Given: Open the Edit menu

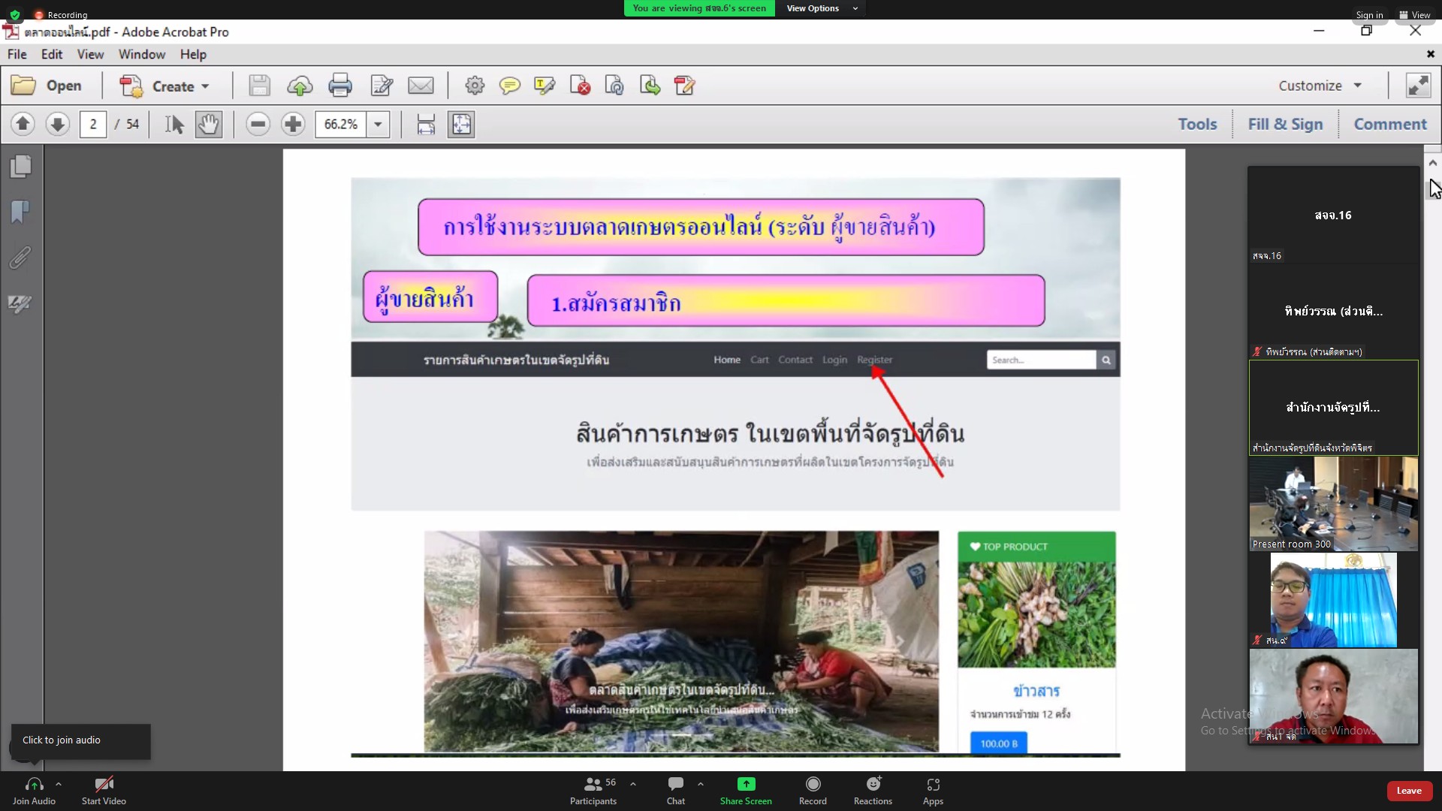Looking at the screenshot, I should point(52,54).
